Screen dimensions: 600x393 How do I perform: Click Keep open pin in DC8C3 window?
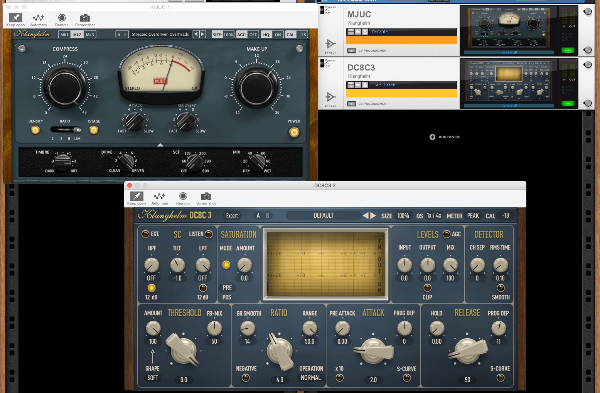(x=137, y=196)
